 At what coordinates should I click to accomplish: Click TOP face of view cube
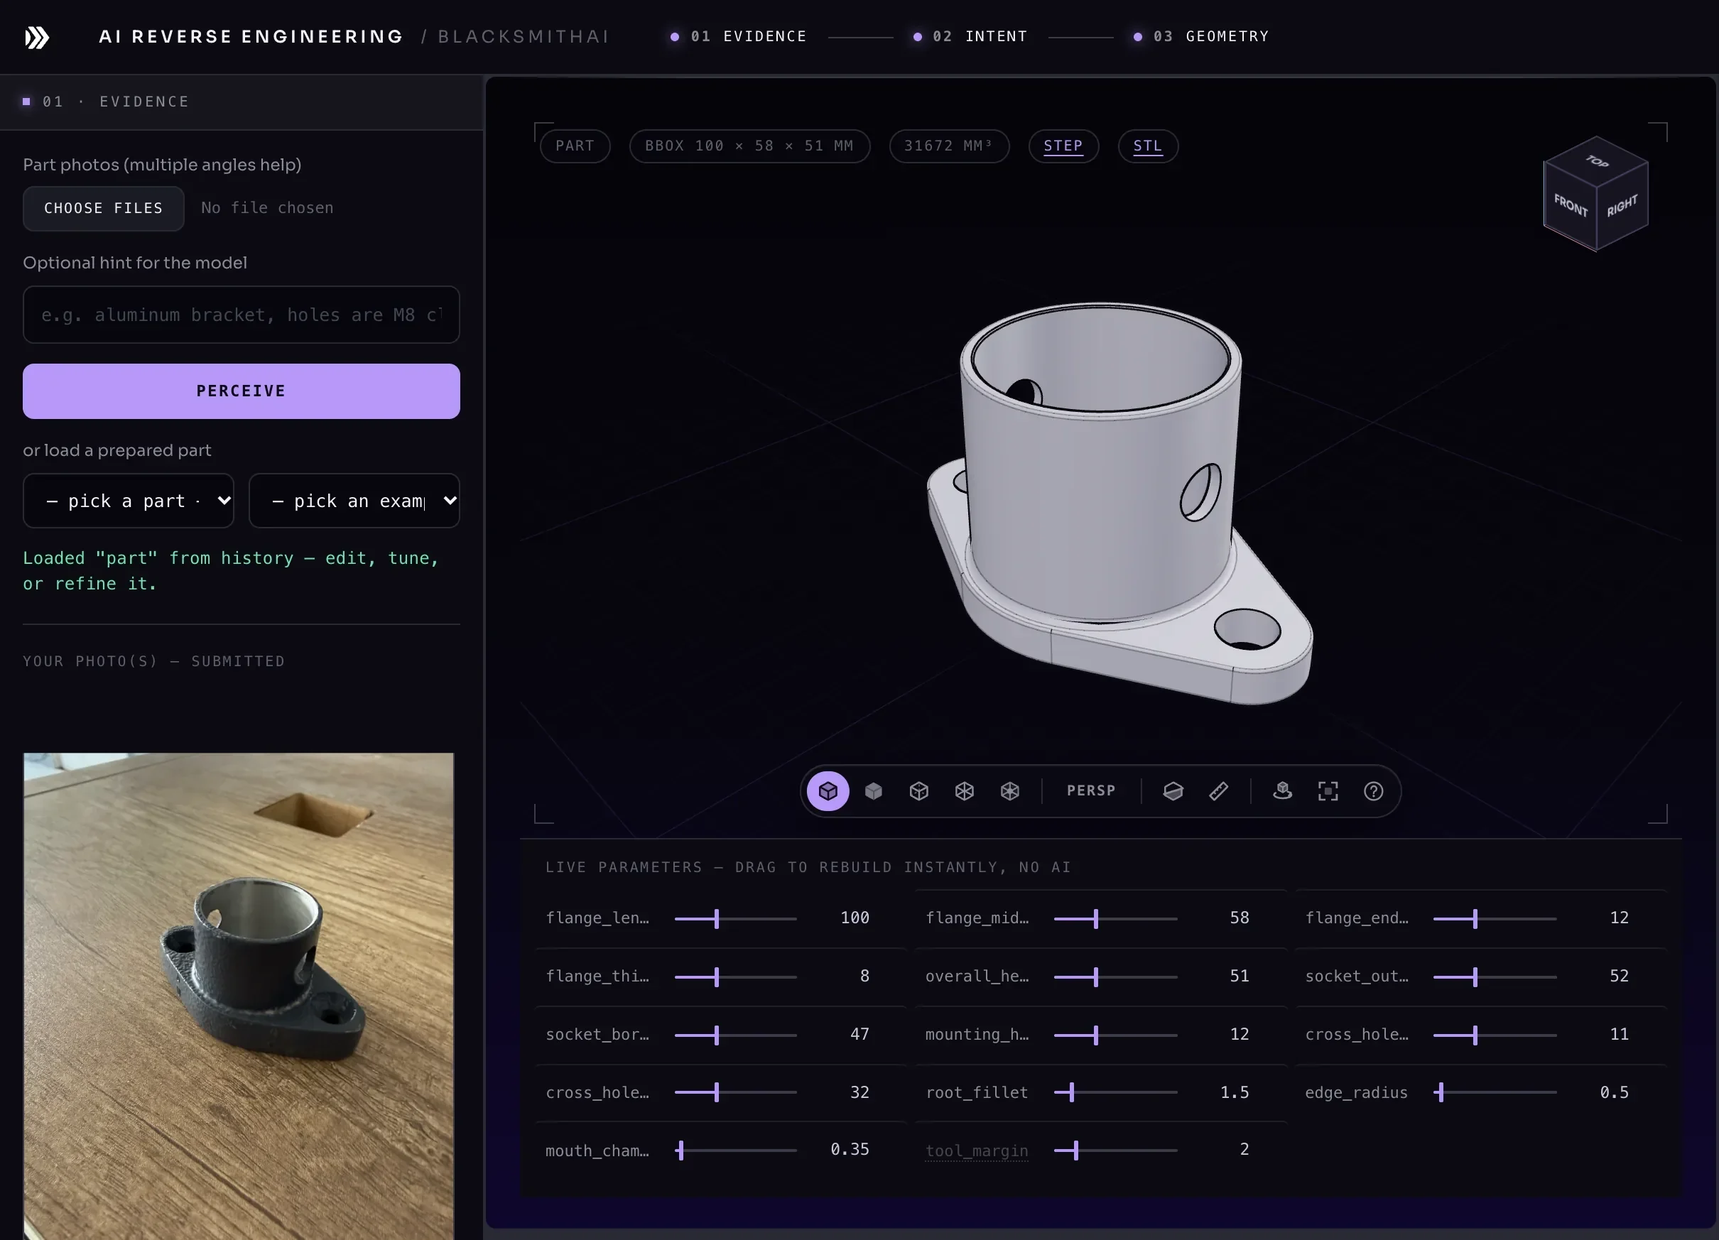click(1597, 161)
